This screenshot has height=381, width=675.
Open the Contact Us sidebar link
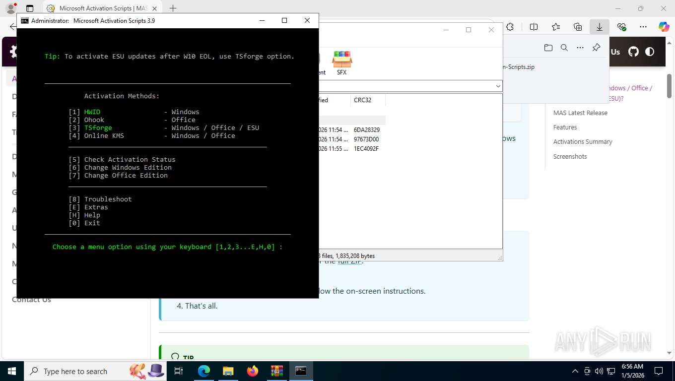(31, 300)
